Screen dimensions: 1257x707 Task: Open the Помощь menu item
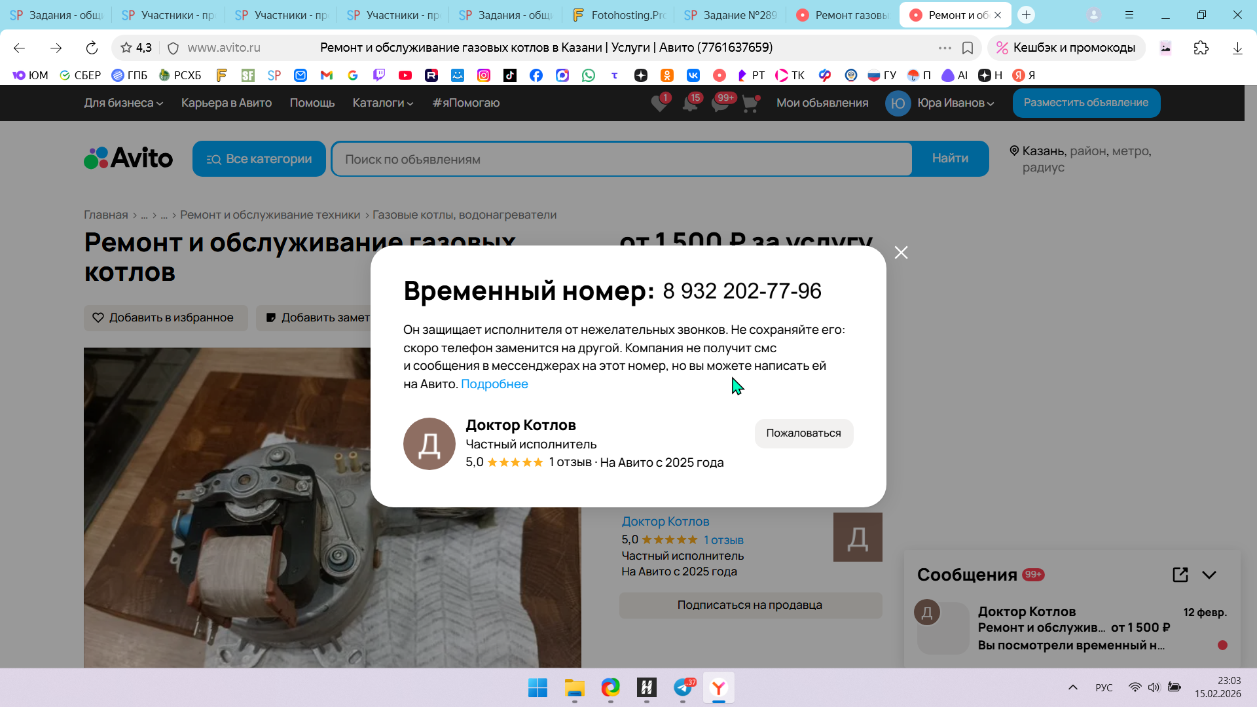click(x=312, y=103)
